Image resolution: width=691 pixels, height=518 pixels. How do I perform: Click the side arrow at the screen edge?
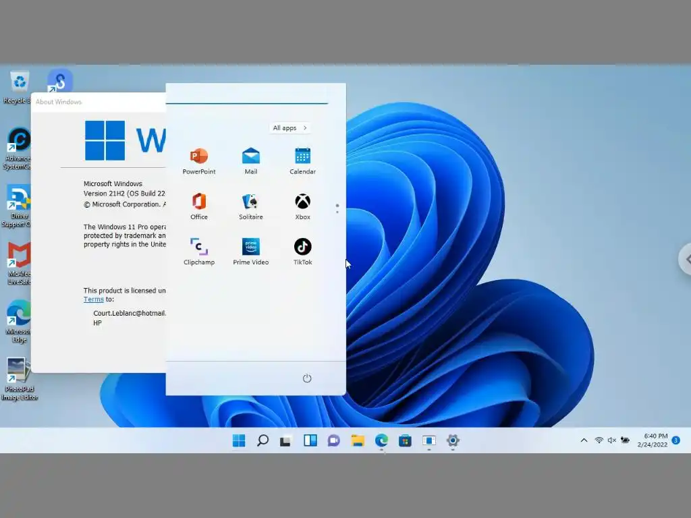point(686,260)
